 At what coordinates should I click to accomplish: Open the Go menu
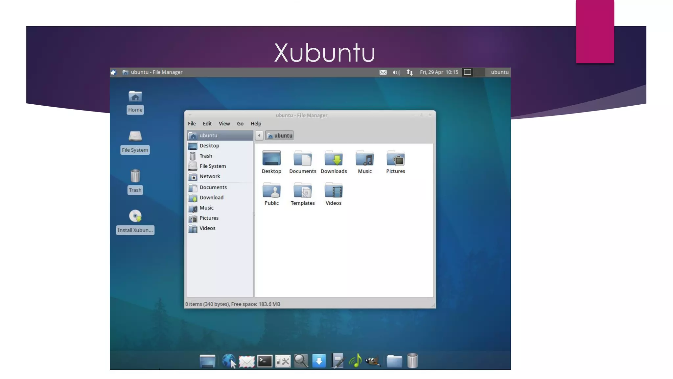point(240,124)
